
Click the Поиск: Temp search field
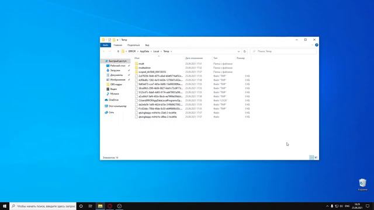[x=283, y=51]
